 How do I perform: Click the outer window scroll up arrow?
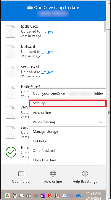tap(109, 4)
